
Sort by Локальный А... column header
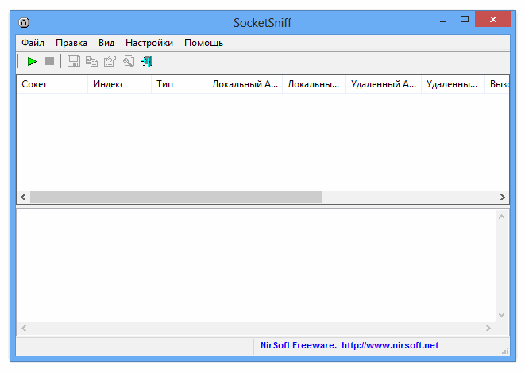tap(245, 84)
